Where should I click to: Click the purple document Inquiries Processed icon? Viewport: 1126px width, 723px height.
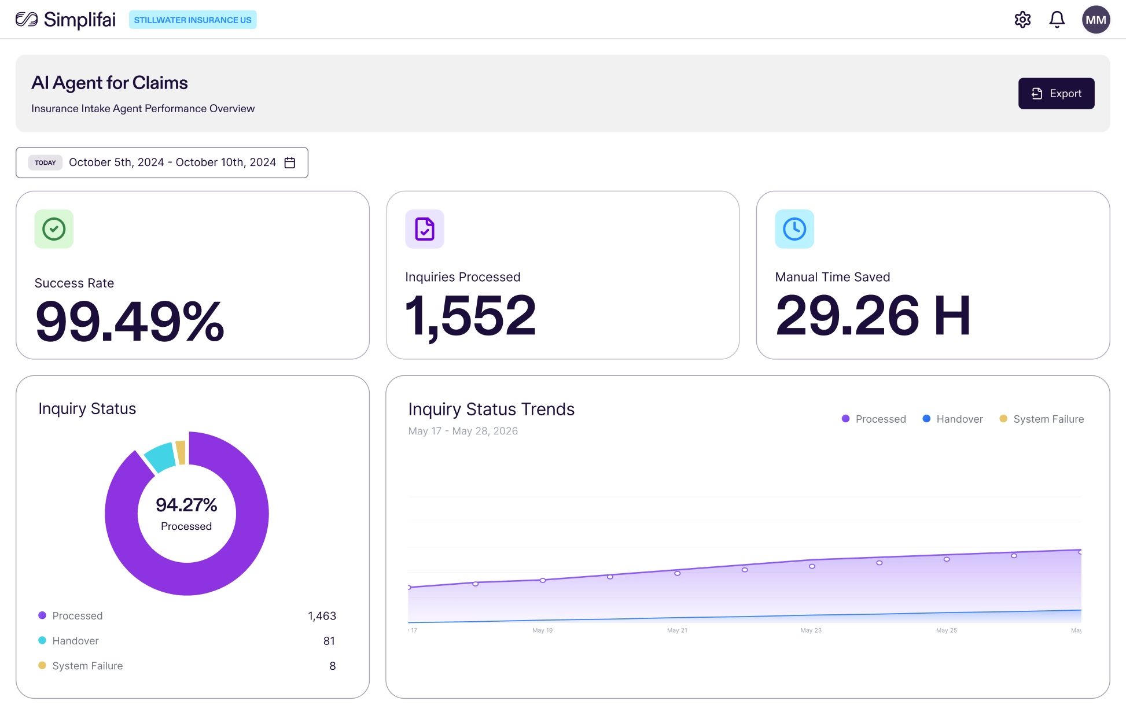coord(425,229)
